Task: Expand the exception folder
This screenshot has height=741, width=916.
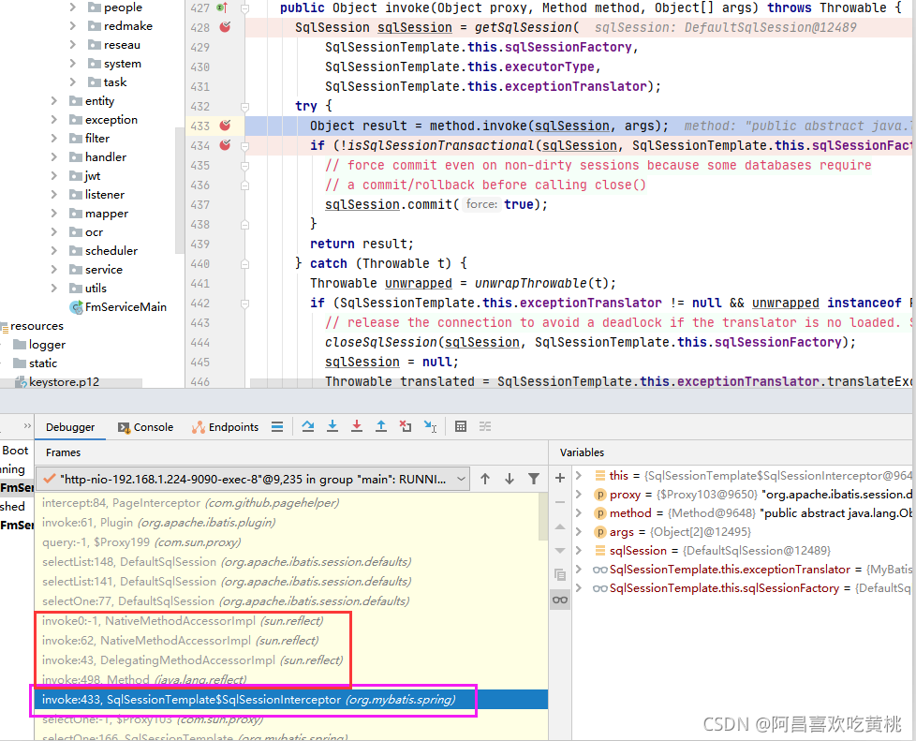Action: tap(53, 119)
